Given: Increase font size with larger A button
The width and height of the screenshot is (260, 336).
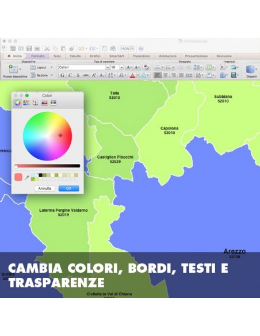Looking at the screenshot, I should [129, 67].
